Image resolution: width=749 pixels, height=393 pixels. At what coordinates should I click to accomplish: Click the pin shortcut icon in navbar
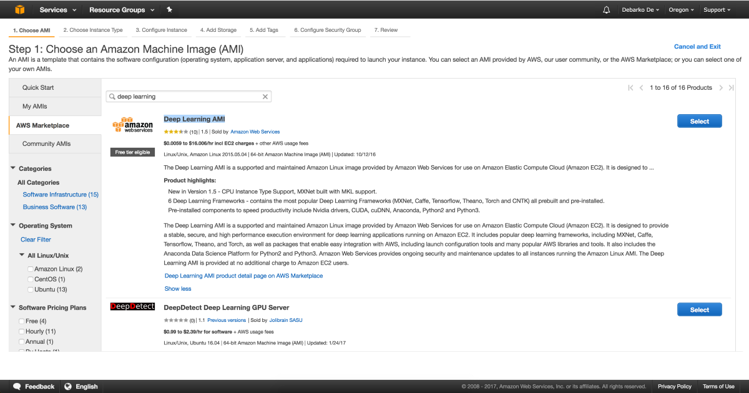pos(170,10)
